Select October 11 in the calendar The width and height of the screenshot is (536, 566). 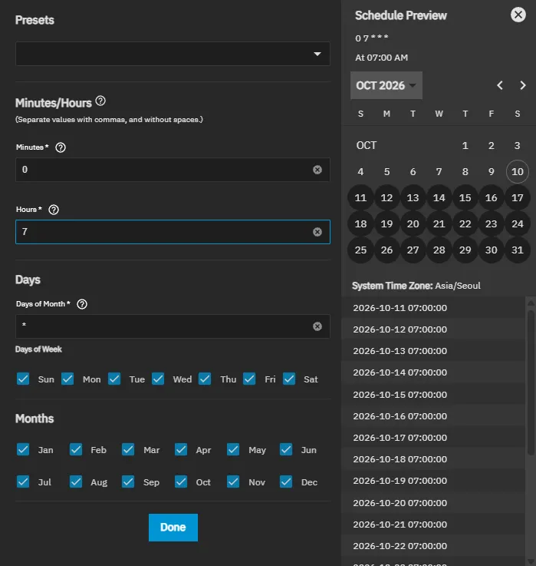360,198
